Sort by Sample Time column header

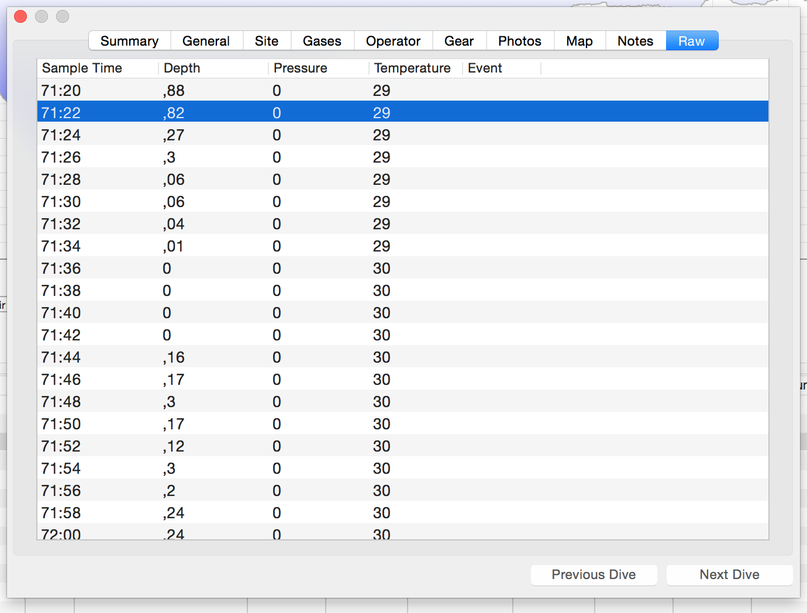click(x=82, y=68)
